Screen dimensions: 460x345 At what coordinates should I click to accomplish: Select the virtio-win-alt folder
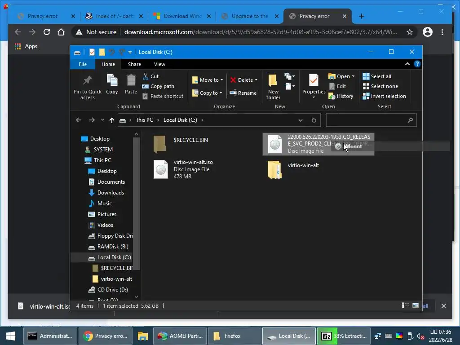click(293, 169)
